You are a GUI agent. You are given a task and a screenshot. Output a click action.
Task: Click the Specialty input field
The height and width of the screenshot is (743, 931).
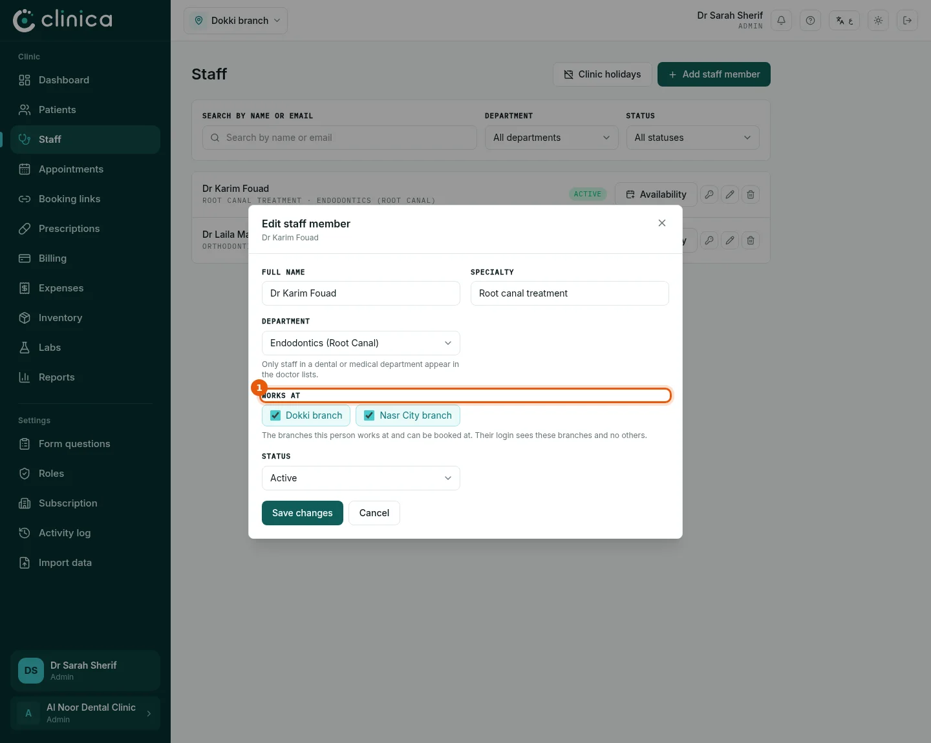pos(570,293)
